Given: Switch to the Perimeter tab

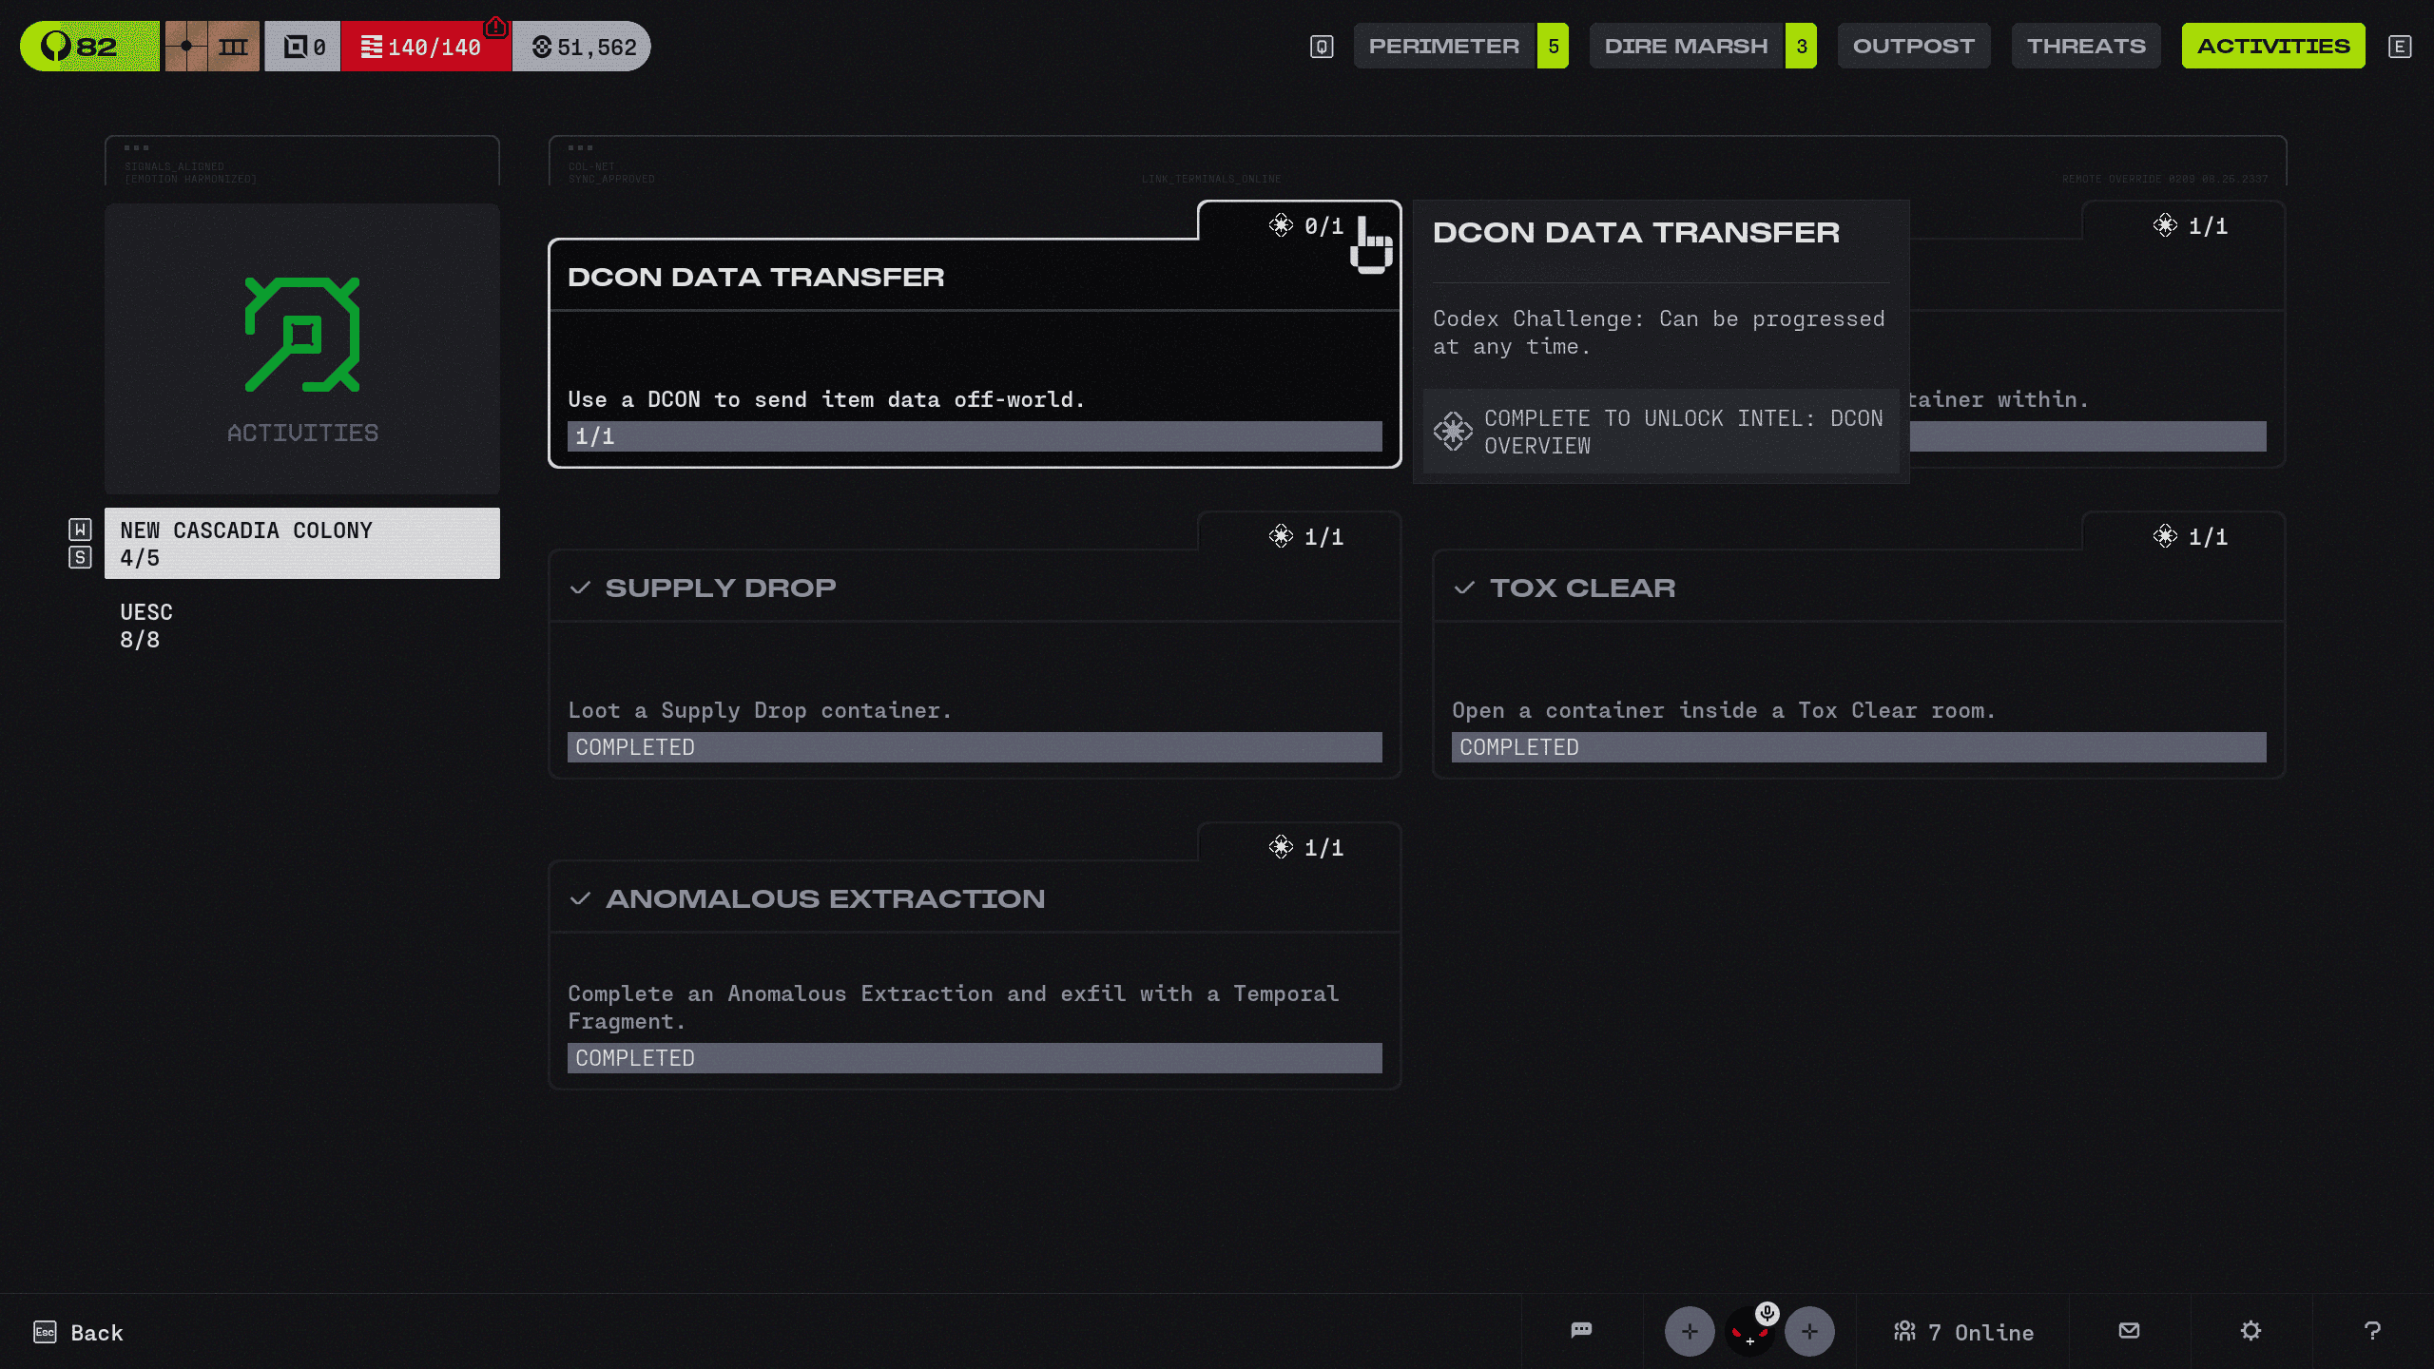Looking at the screenshot, I should pos(1443,47).
